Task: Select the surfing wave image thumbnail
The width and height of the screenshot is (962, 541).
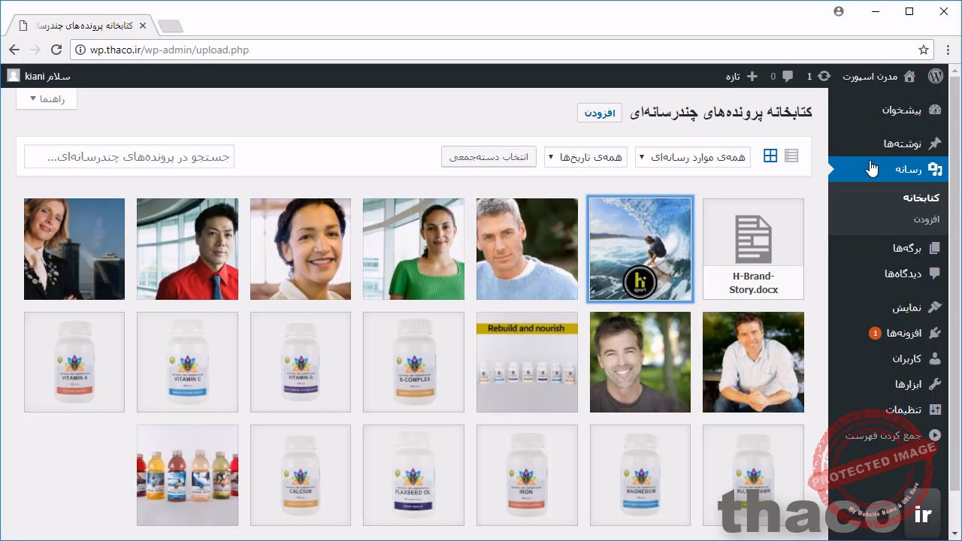Action: (640, 249)
